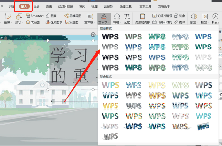
Task: Click the 音频 audio icon
Action: coord(194,17)
